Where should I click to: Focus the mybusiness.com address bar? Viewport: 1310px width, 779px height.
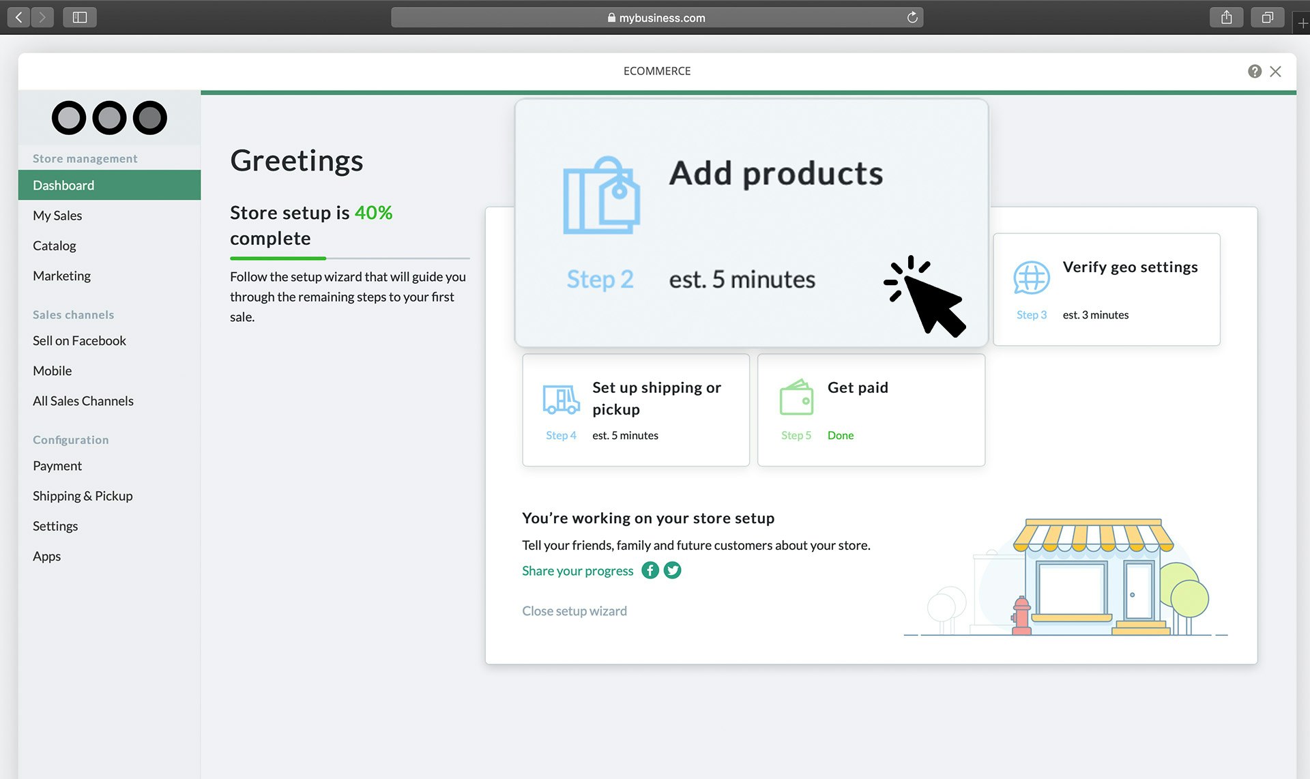(x=657, y=17)
